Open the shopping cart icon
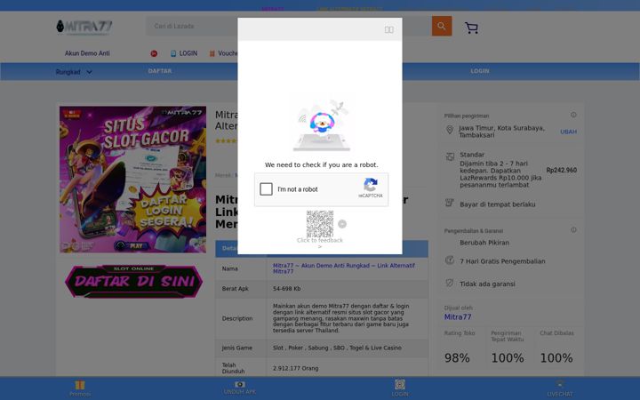 (471, 28)
